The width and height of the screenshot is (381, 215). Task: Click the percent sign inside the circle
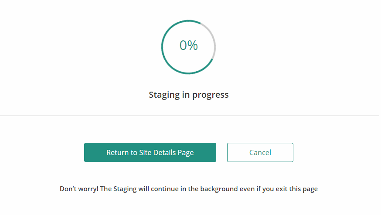pos(193,45)
